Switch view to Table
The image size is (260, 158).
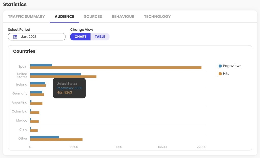click(x=100, y=37)
